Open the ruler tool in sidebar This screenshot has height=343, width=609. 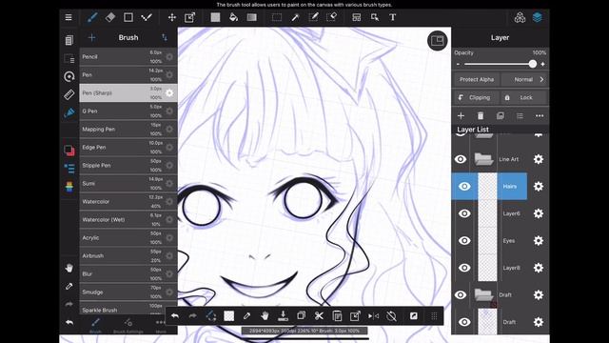click(69, 94)
